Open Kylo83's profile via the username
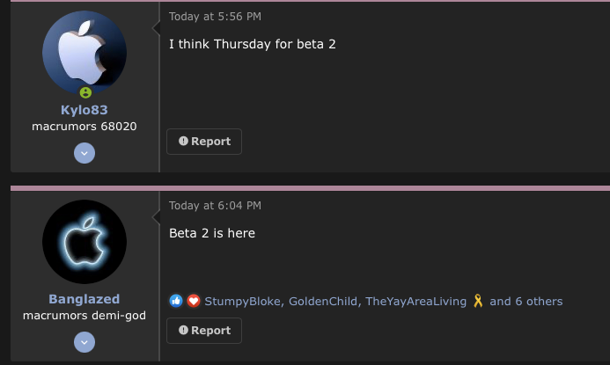The image size is (610, 365). tap(85, 110)
